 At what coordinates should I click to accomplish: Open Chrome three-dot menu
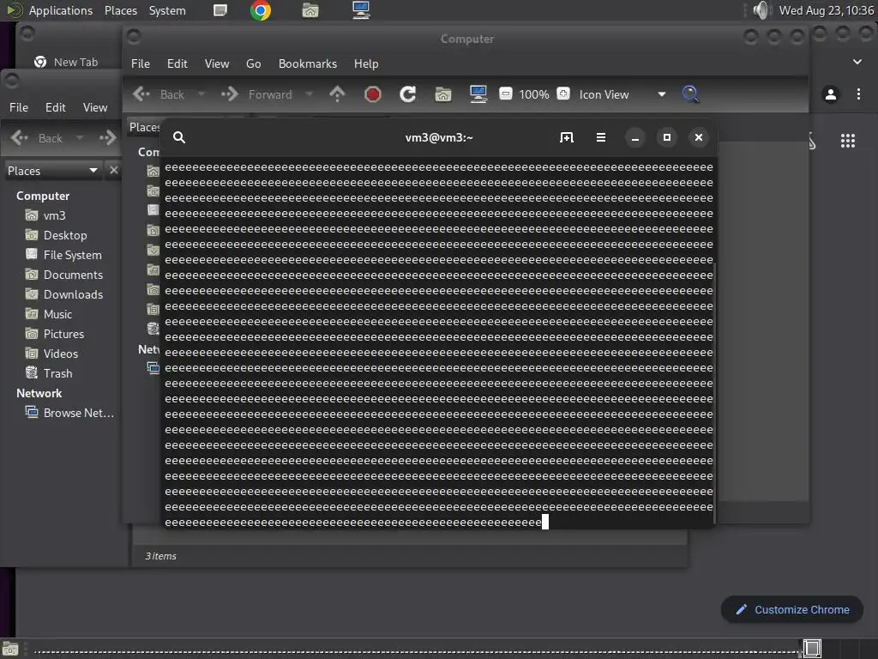tap(858, 94)
